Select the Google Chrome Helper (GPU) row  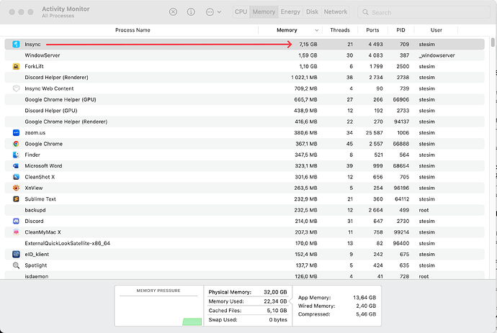pos(244,100)
